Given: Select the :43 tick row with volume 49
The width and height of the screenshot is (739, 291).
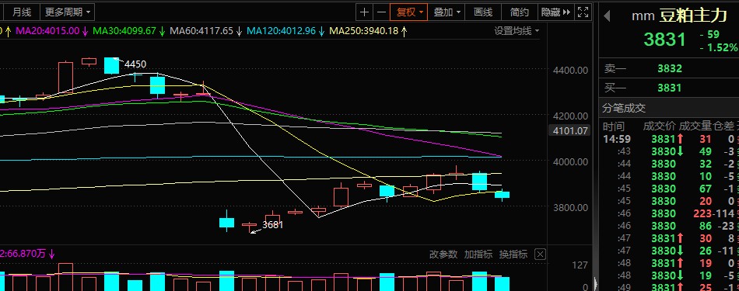Looking at the screenshot, I should point(669,151).
